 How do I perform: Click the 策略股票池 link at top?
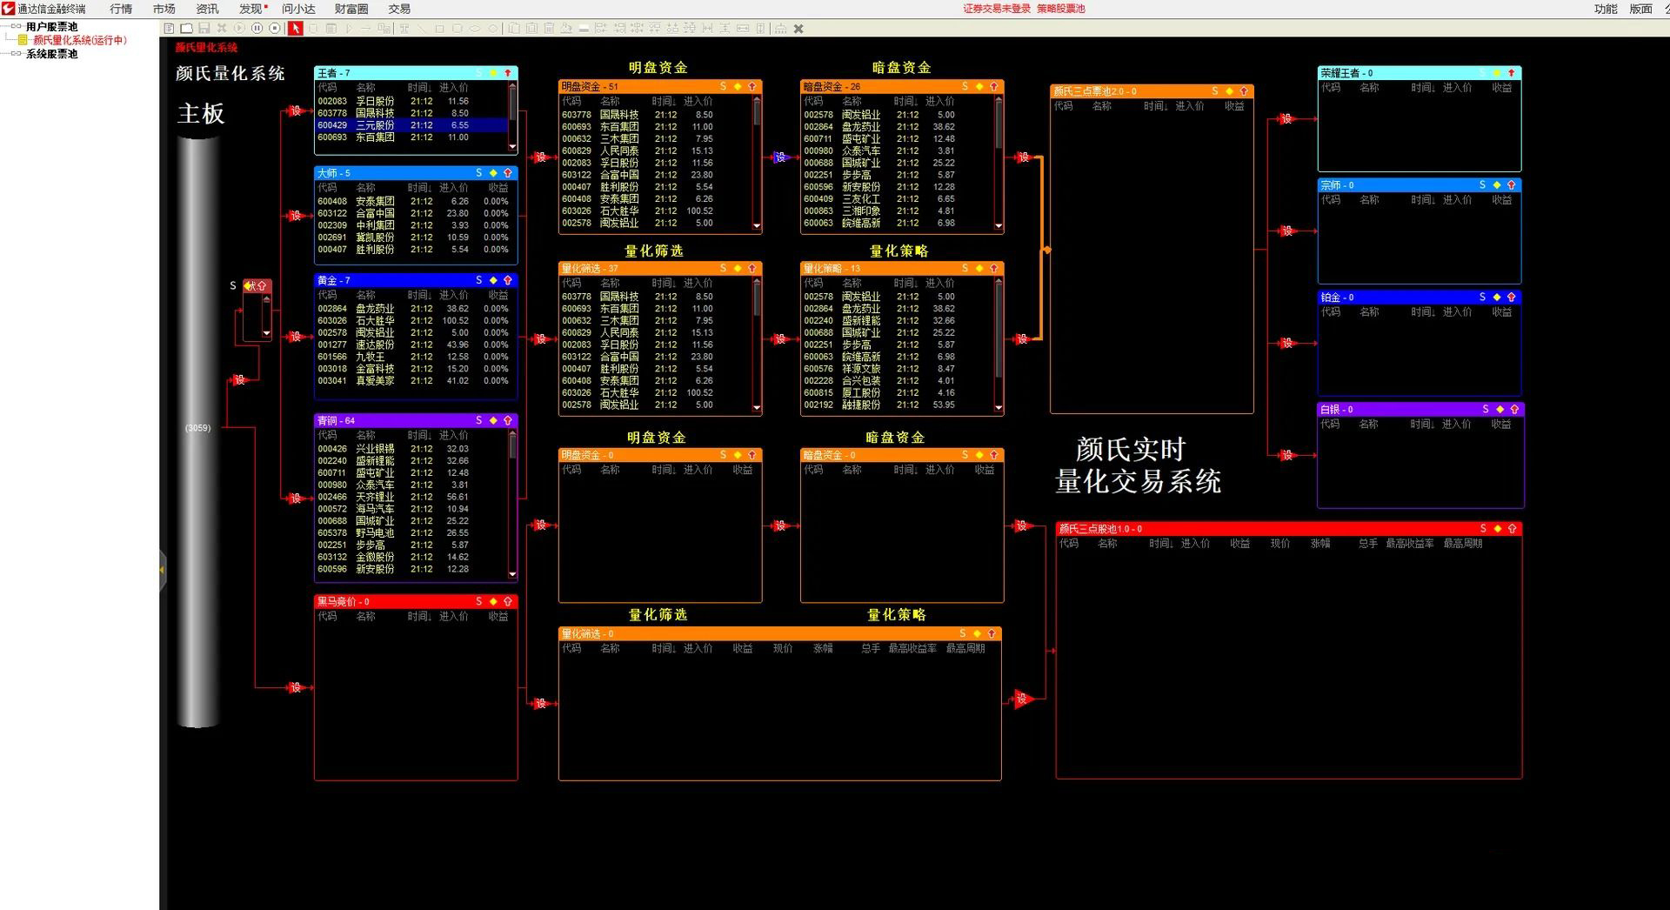pyautogui.click(x=1060, y=9)
